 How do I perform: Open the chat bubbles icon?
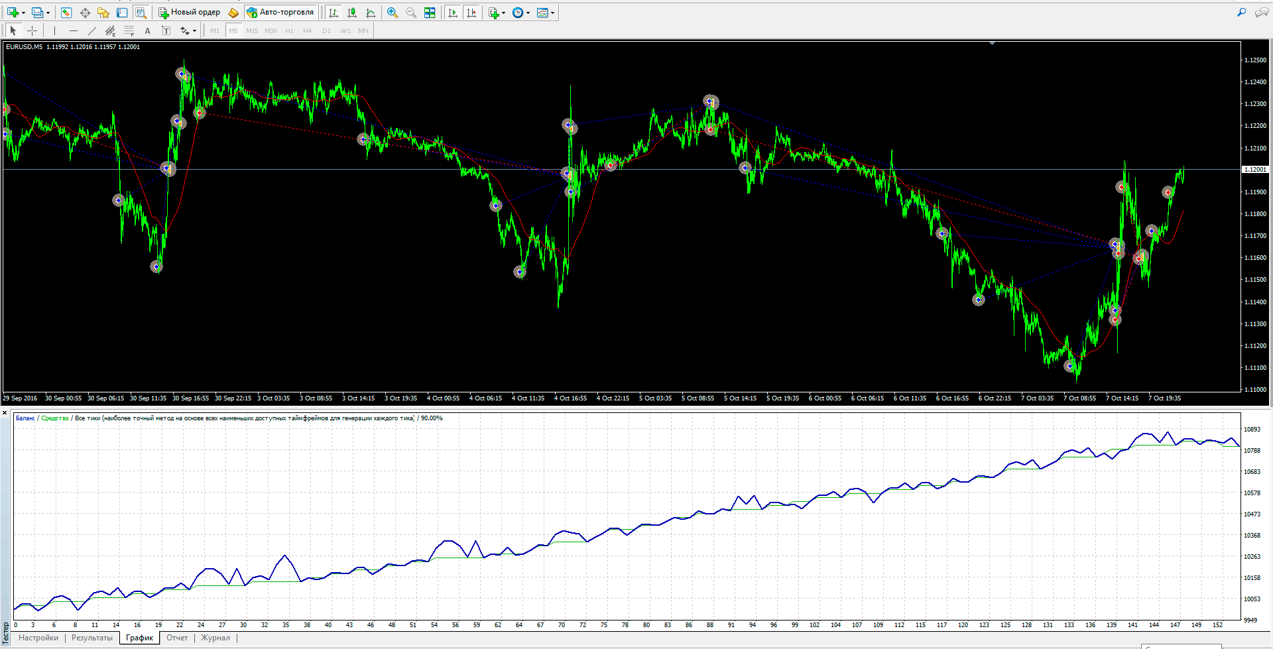[1262, 13]
